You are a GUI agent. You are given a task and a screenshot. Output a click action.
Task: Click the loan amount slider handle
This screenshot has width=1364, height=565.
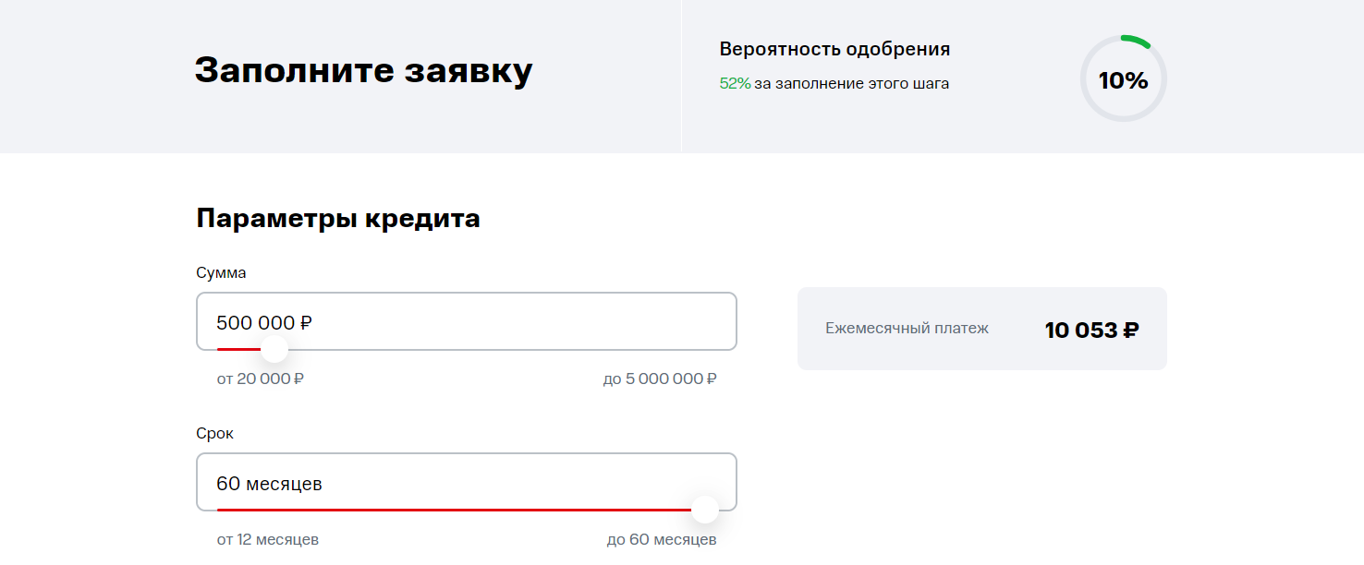pos(274,350)
